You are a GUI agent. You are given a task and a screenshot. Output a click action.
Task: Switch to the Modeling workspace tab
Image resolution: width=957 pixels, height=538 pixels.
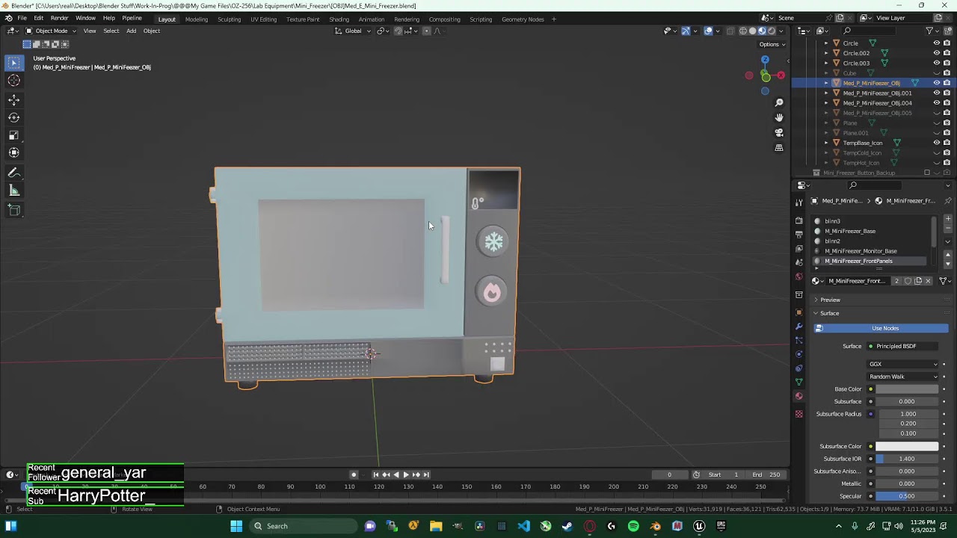coord(197,19)
